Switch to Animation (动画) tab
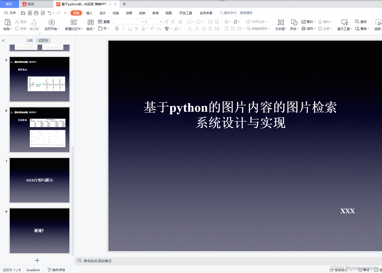This screenshot has height=273, width=382. pyautogui.click(x=129, y=13)
